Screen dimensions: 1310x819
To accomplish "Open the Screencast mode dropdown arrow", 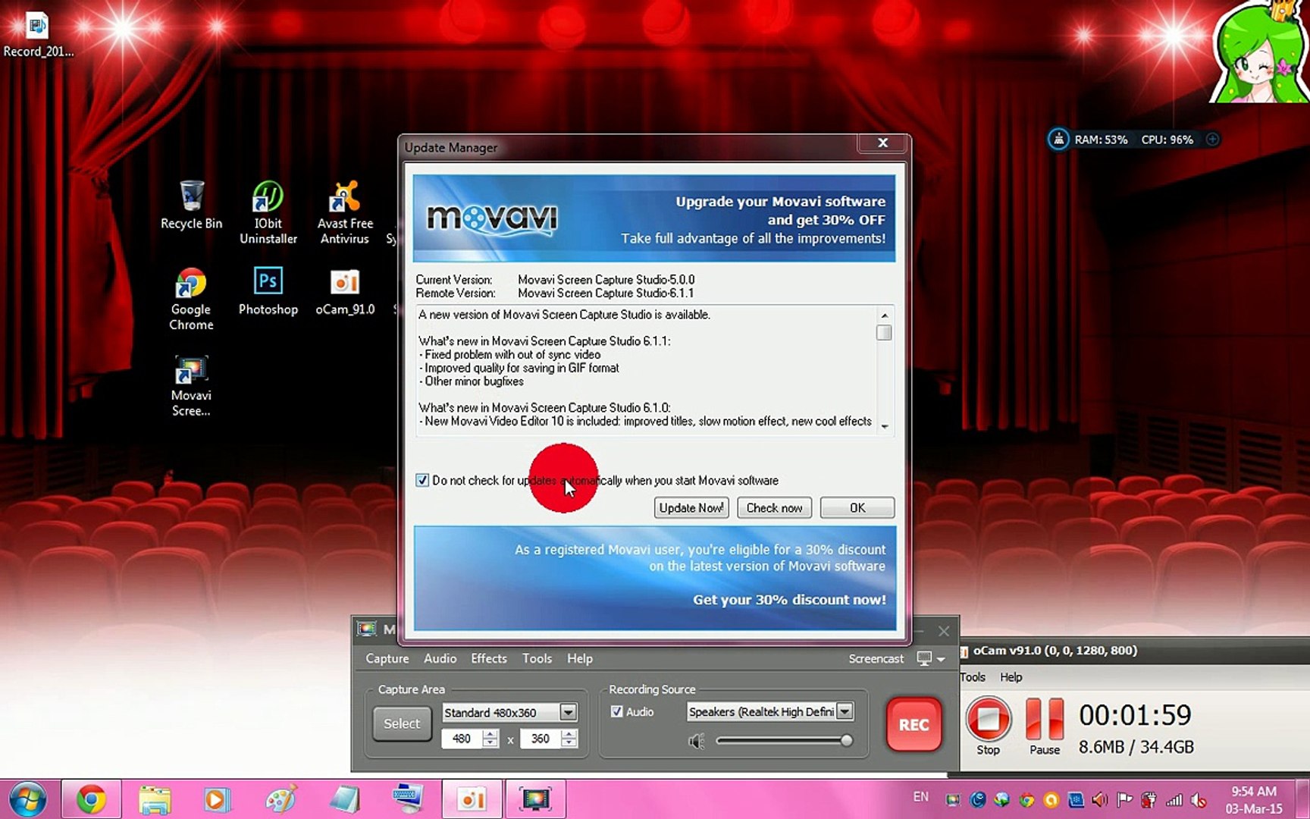I will [x=941, y=659].
